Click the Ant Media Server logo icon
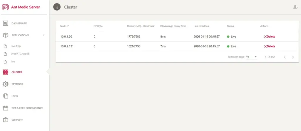Viewport: 301px width, 131px height. click(5, 7)
